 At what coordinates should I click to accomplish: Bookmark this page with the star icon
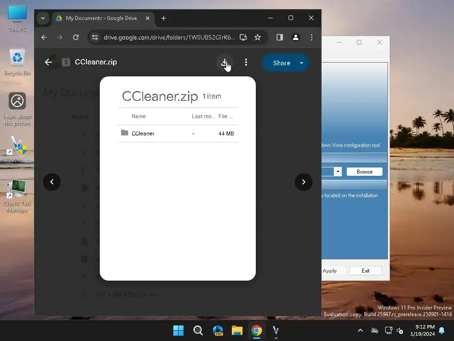tap(258, 37)
